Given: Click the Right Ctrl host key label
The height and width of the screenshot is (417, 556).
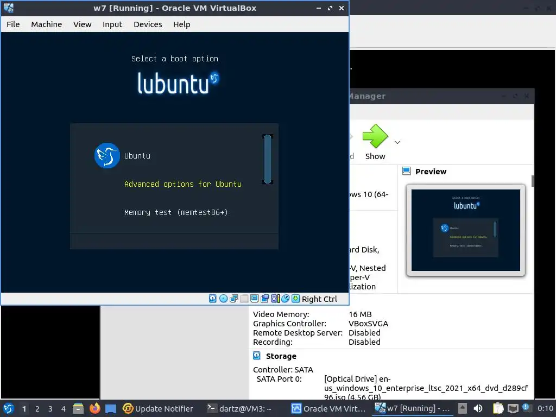Looking at the screenshot, I should pos(319,299).
